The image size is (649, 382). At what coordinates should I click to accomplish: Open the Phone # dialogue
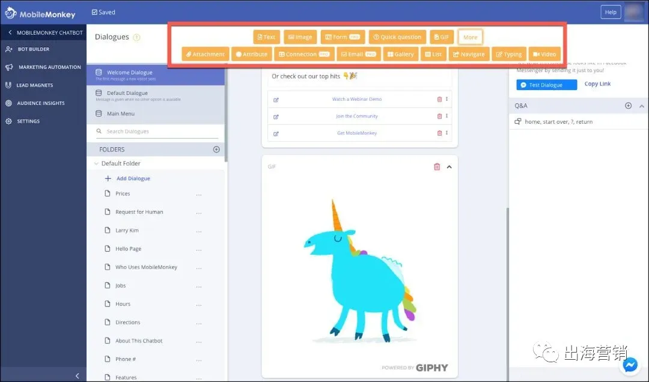coord(126,359)
